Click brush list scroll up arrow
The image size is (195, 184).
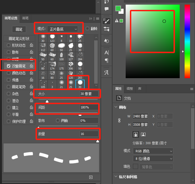pyautogui.click(x=96, y=37)
